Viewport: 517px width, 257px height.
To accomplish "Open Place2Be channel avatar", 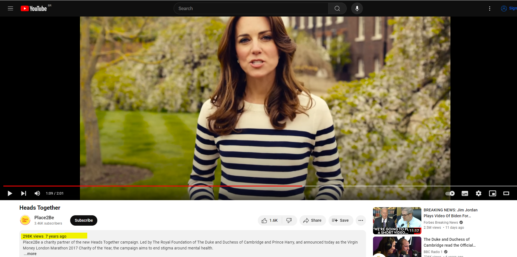I will [x=25, y=220].
